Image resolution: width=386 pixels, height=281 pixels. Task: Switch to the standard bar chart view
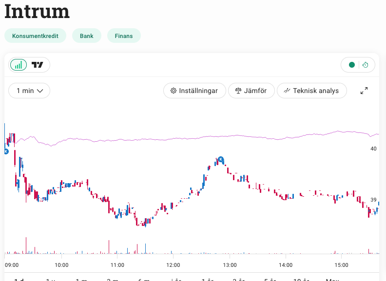coord(19,65)
